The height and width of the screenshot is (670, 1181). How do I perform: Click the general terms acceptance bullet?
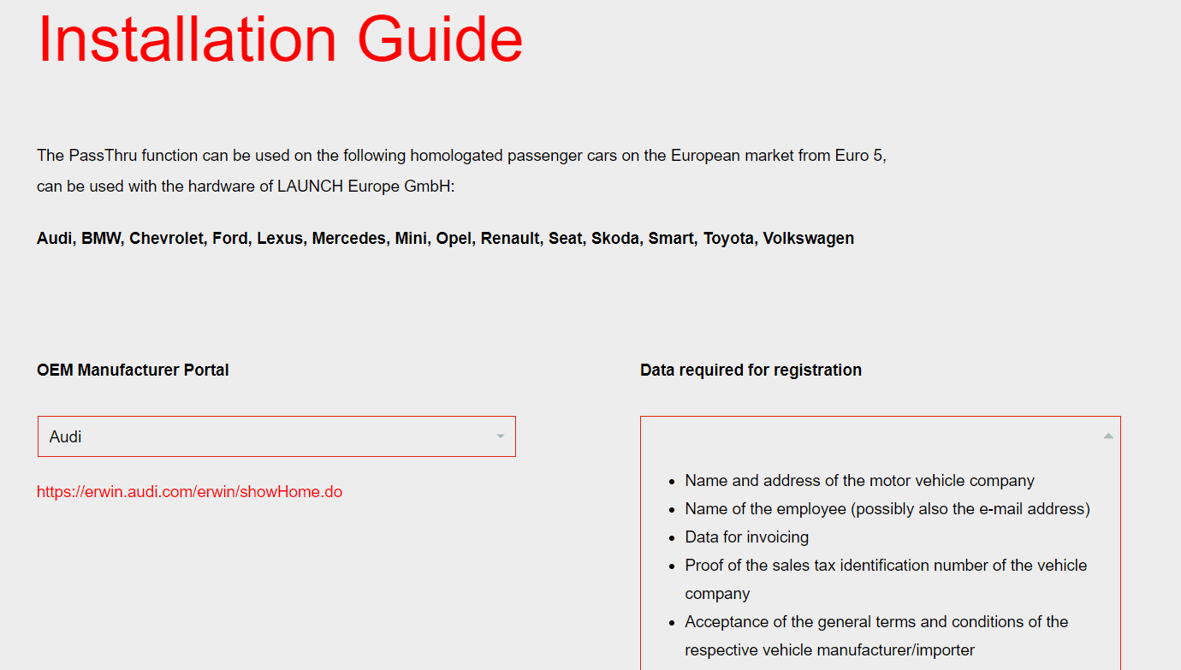pyautogui.click(x=876, y=621)
